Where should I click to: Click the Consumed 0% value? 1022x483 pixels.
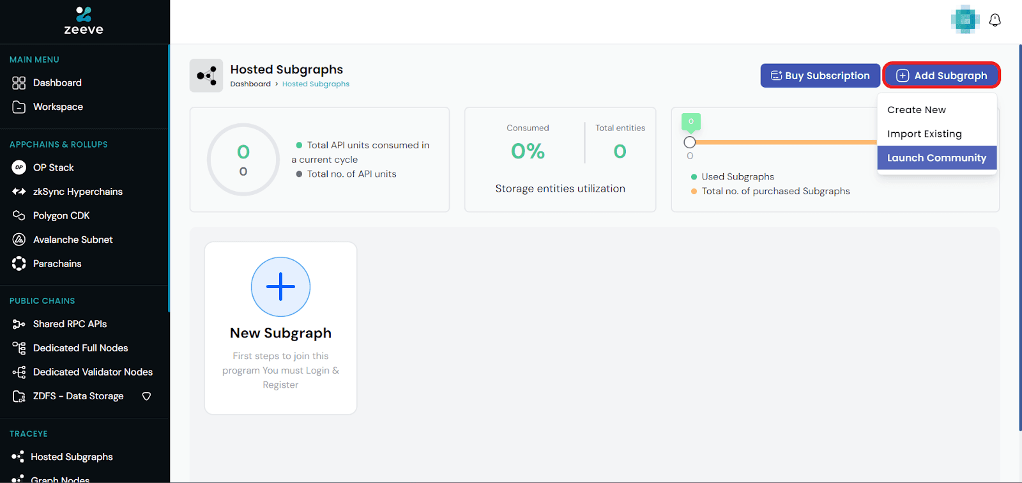[528, 151]
